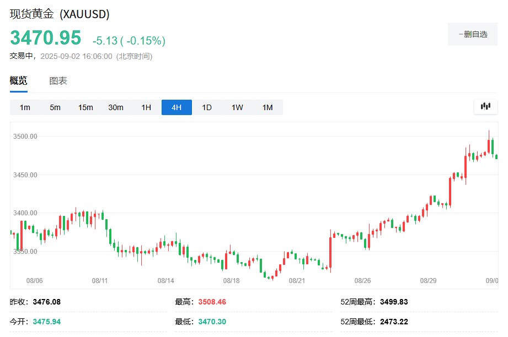
Task: Switch to the 图表 tab
Action: (58, 81)
